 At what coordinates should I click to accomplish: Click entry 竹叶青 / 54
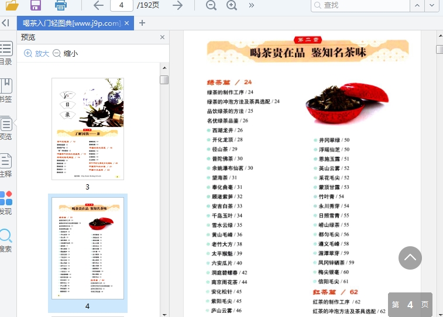[x=331, y=197]
